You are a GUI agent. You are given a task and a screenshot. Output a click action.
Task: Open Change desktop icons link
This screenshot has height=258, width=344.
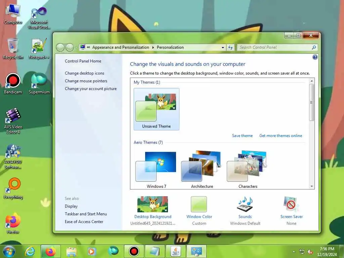(x=84, y=73)
